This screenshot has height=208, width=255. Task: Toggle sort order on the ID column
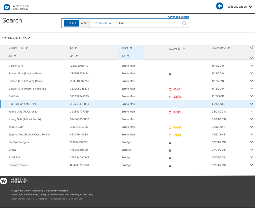click(x=76, y=48)
